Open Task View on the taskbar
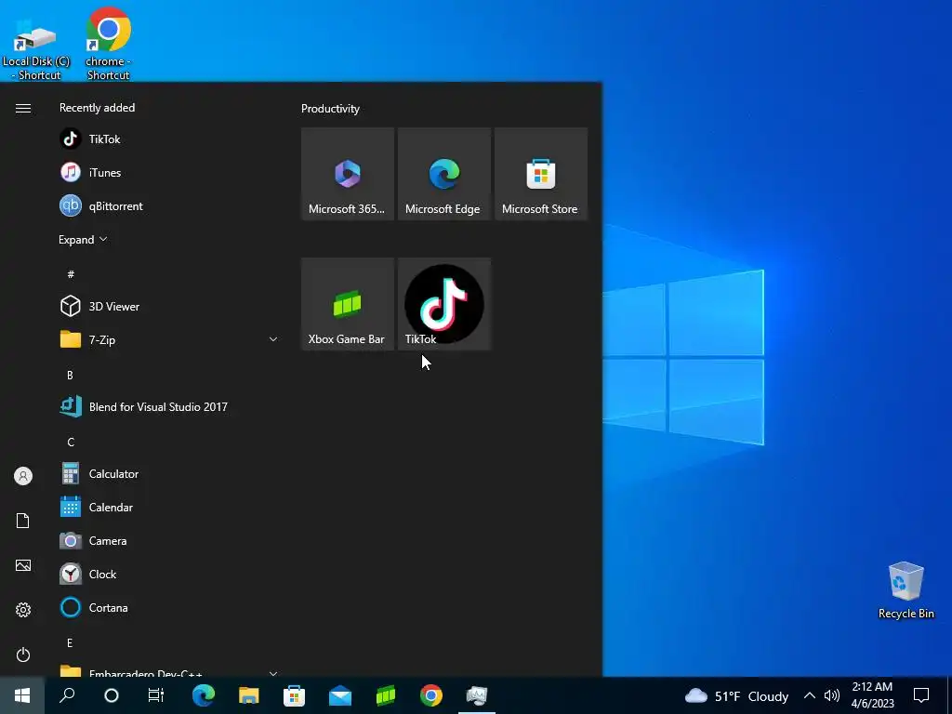952x714 pixels. 156,695
